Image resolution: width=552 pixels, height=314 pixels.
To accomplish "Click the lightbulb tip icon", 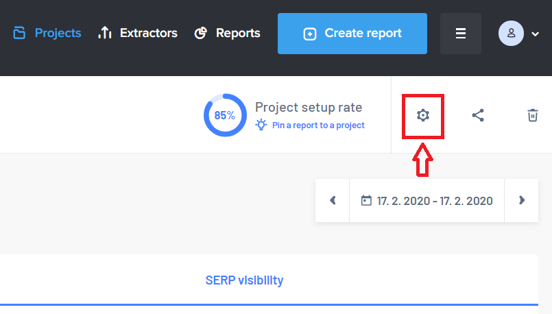I will click(x=261, y=125).
